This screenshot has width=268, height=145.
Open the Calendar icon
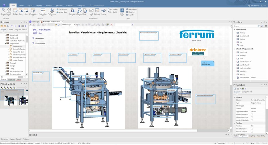pos(97,12)
